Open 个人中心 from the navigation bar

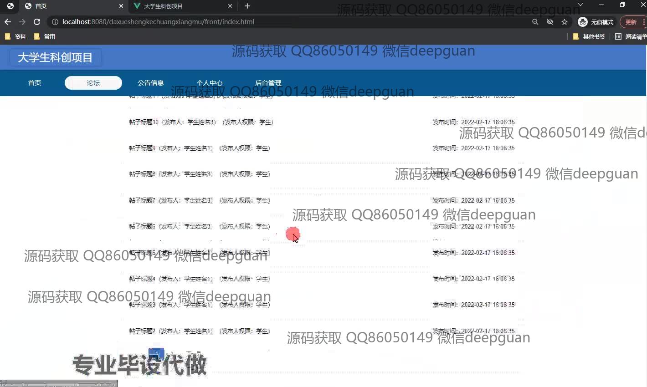[210, 83]
